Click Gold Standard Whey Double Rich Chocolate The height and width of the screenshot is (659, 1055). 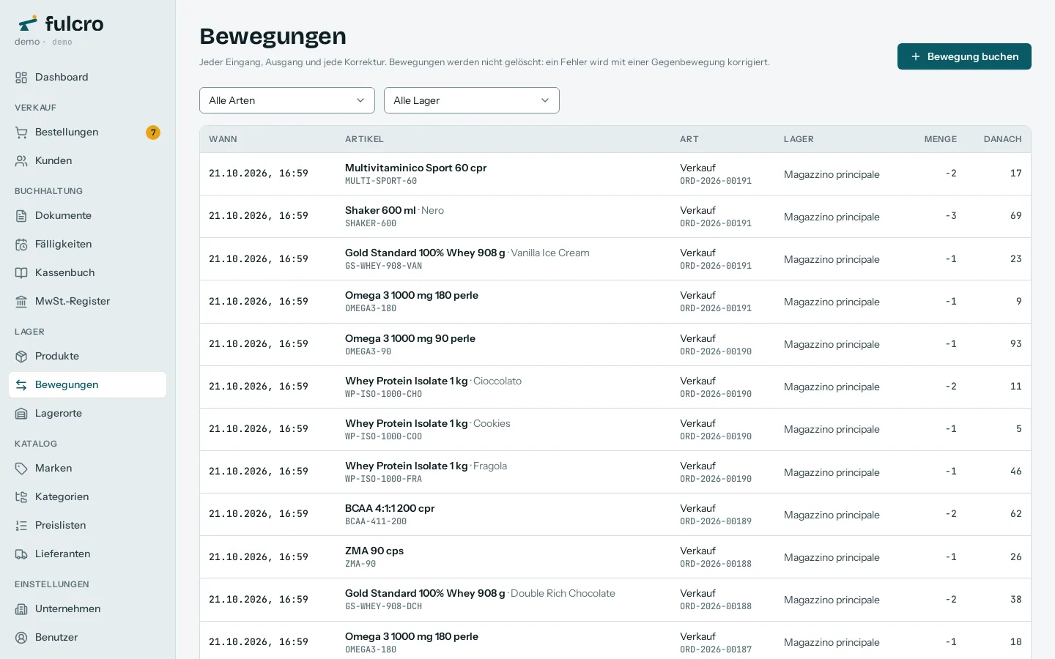pos(480,593)
